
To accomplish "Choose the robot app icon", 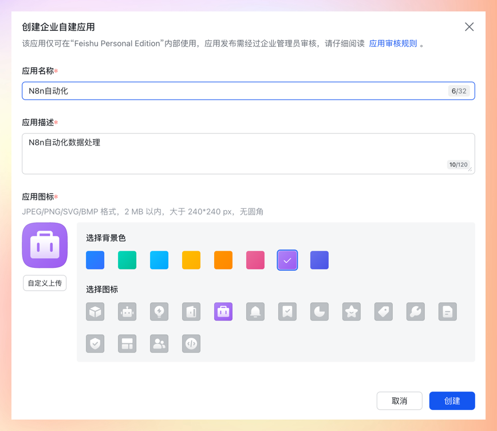I will coord(127,311).
